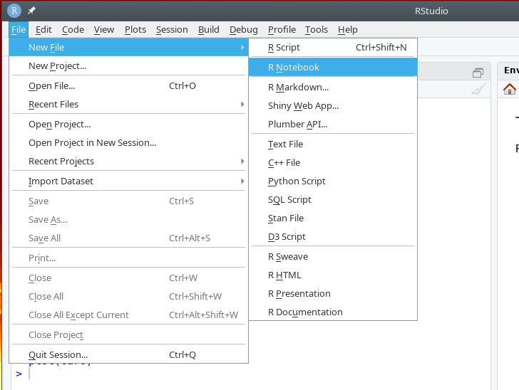Screen dimensions: 519x390
Task: Select Open Project... menu entry
Action: coord(128,125)
